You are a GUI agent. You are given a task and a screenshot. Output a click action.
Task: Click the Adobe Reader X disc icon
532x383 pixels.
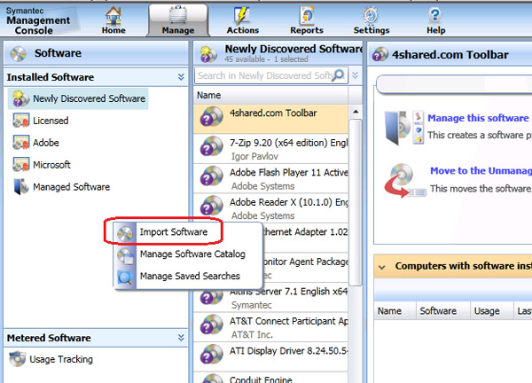click(x=211, y=206)
